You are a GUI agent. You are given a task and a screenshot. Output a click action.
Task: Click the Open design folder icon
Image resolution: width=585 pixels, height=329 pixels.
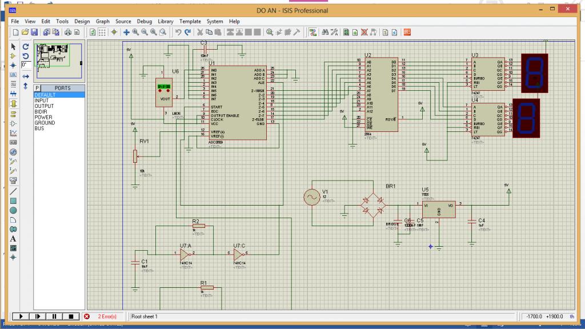click(25, 32)
